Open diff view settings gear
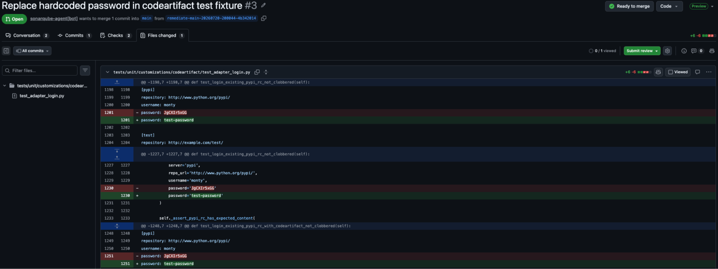 point(667,51)
